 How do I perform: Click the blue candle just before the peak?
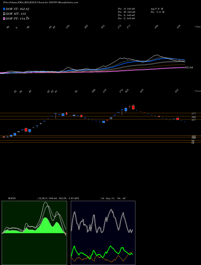click(126, 110)
